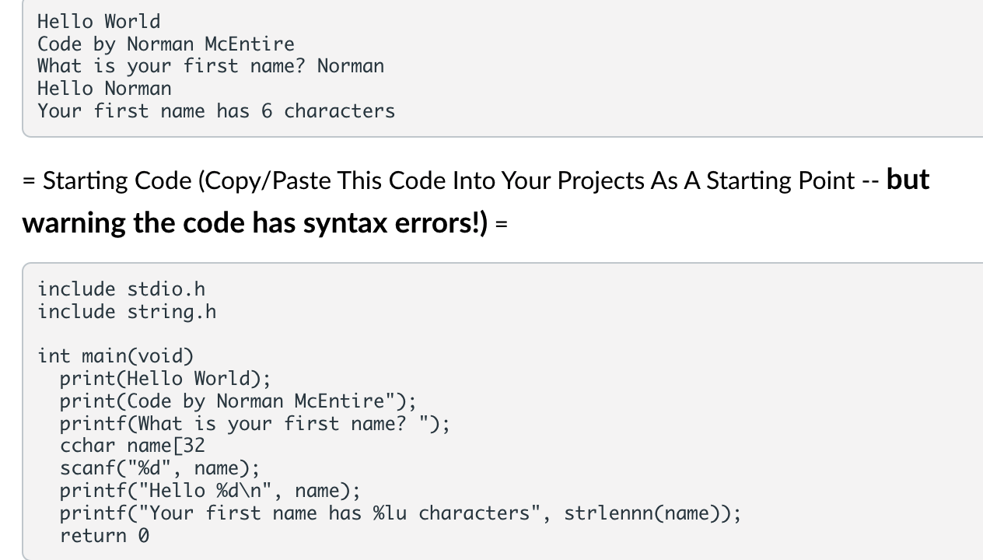Click the printf(What is your first name? code line
This screenshot has height=560, width=983.
(255, 424)
